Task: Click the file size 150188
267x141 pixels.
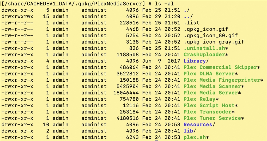Action: [x=129, y=80]
